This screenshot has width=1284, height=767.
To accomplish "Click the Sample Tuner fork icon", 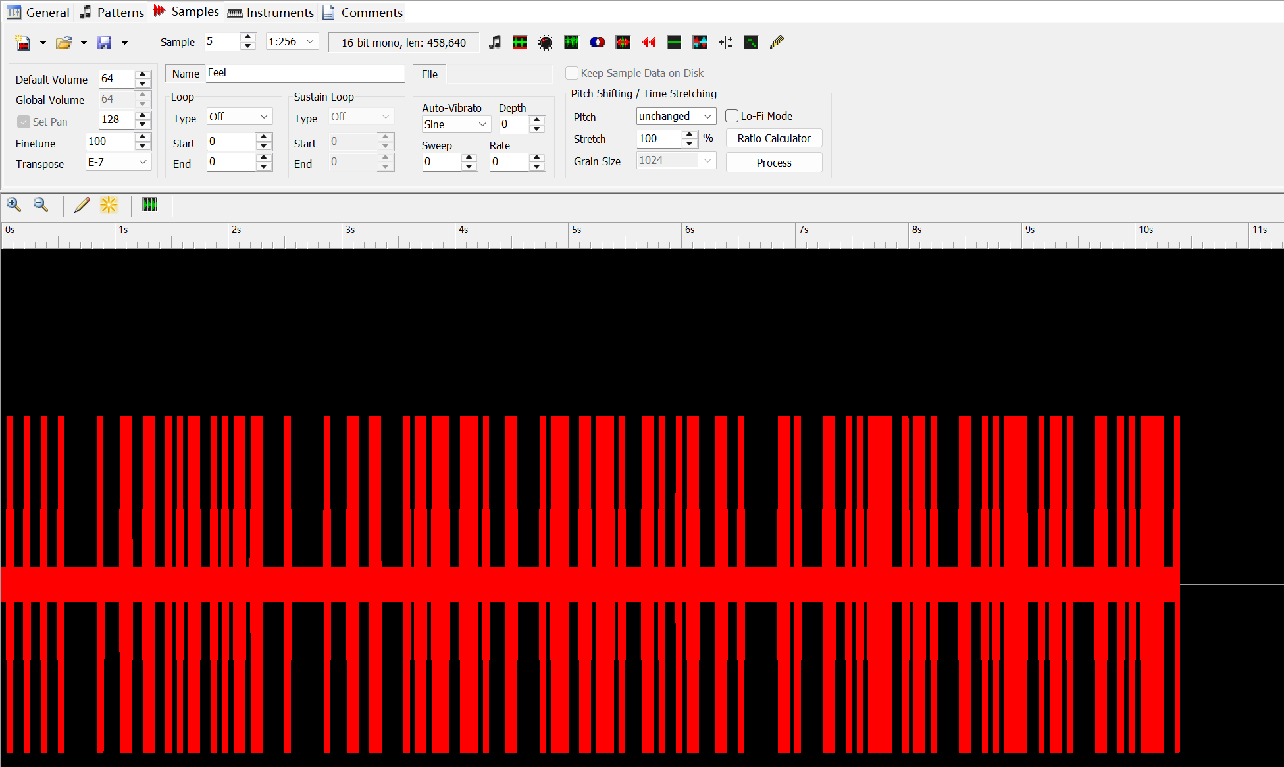I will click(x=777, y=42).
